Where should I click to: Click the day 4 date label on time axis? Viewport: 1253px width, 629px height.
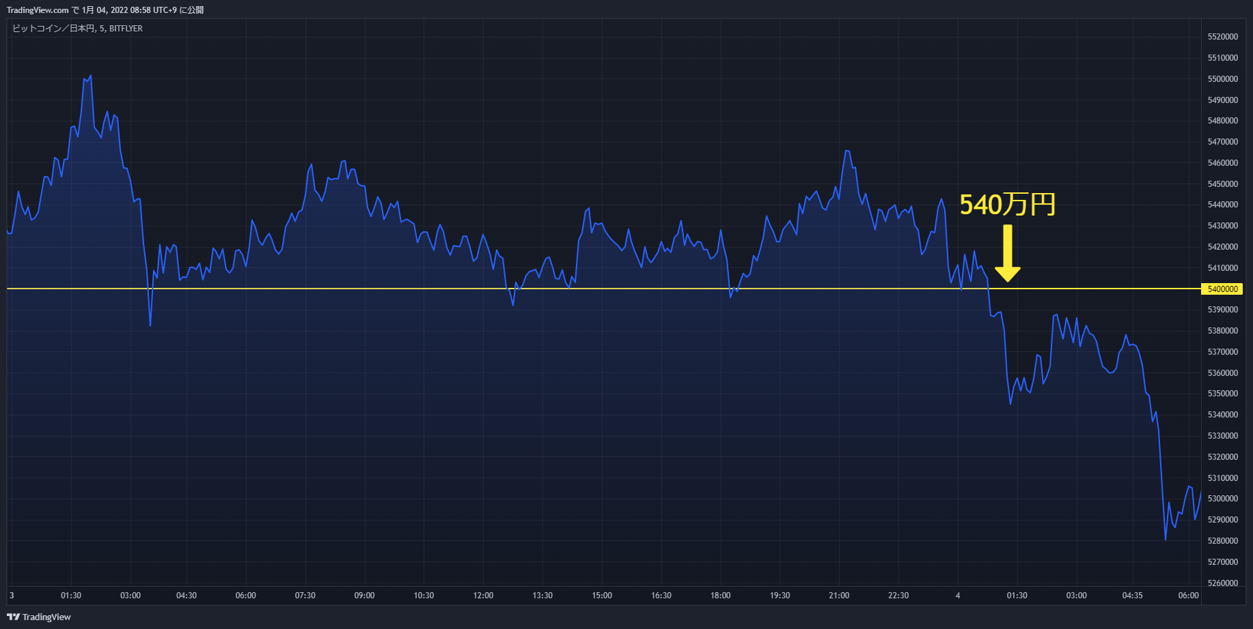(958, 596)
